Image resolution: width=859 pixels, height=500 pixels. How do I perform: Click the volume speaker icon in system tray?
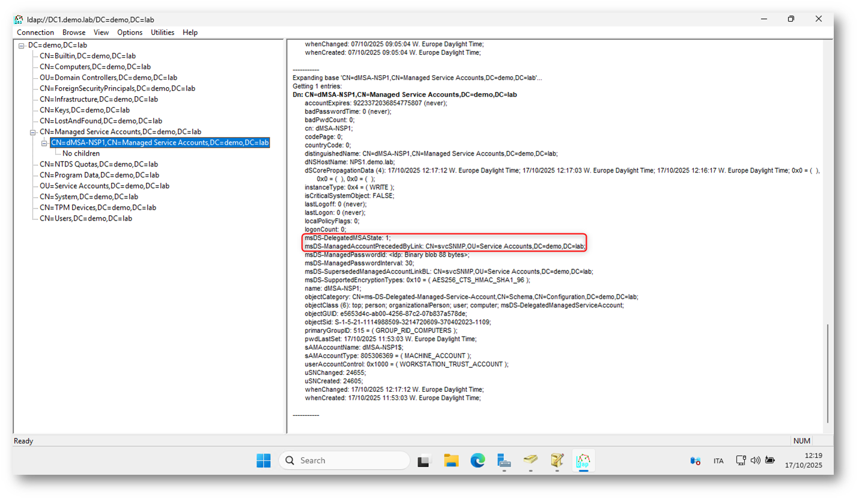tap(755, 461)
